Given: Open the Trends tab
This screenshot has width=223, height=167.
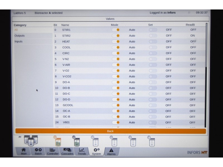Looking at the screenshot, I should (x=82, y=151).
